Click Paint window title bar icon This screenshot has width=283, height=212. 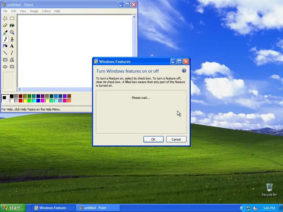tap(4, 4)
